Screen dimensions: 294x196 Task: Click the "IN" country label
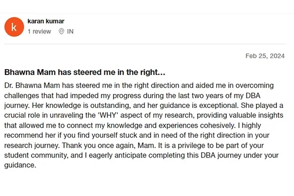coord(70,32)
